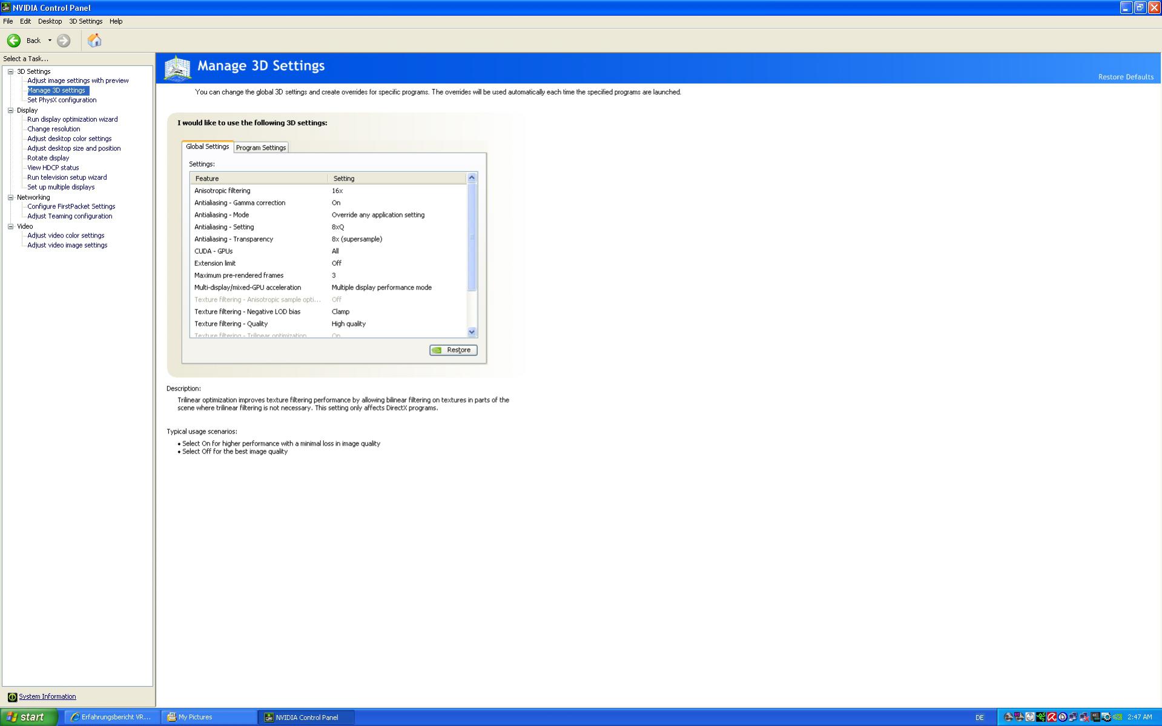Viewport: 1162px width, 726px height.
Task: Collapse the Networking tree node
Action: coord(10,197)
